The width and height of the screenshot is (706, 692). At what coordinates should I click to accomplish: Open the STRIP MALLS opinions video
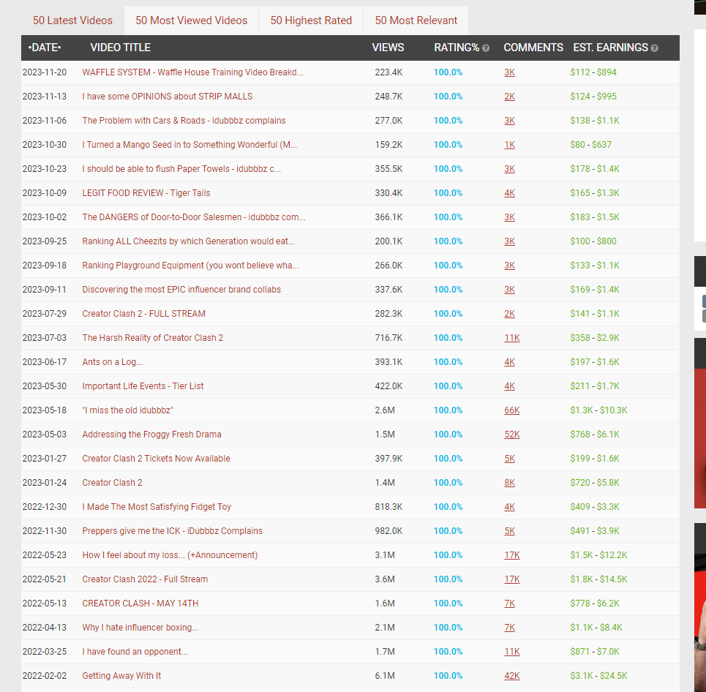167,97
